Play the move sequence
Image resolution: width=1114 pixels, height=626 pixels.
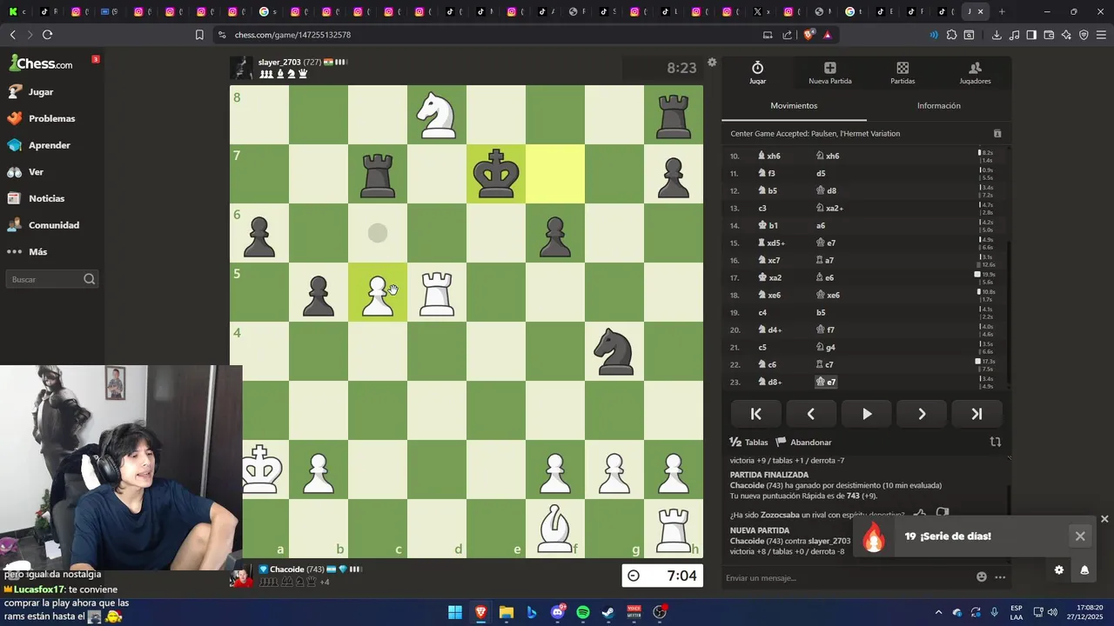[x=866, y=414]
